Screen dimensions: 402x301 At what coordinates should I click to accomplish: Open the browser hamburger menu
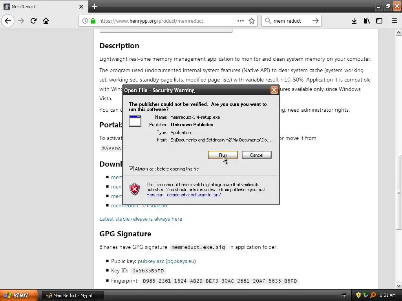pos(395,21)
